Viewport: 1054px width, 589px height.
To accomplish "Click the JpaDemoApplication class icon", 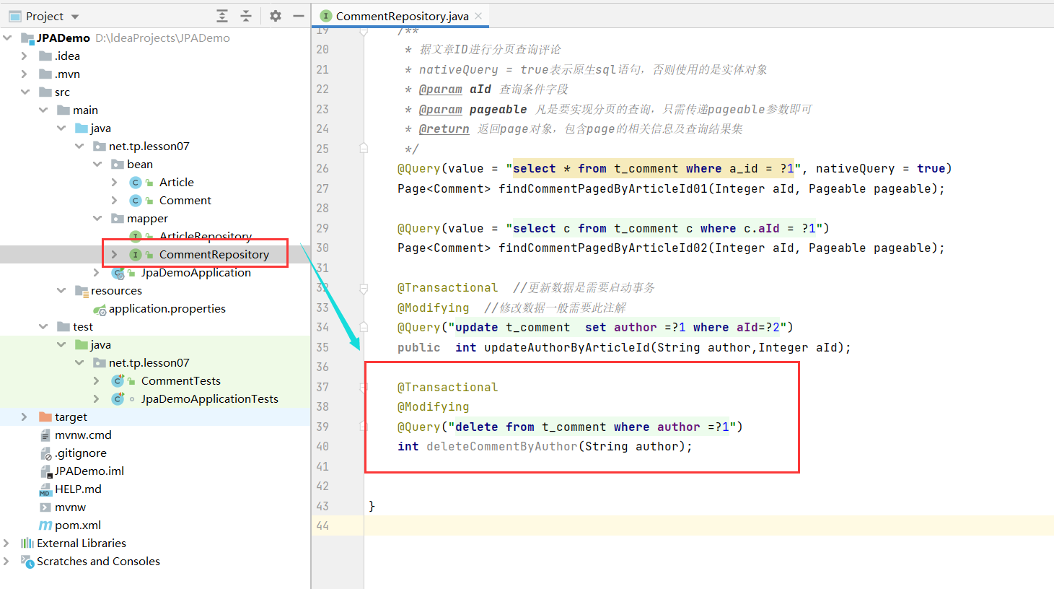I will (x=118, y=273).
